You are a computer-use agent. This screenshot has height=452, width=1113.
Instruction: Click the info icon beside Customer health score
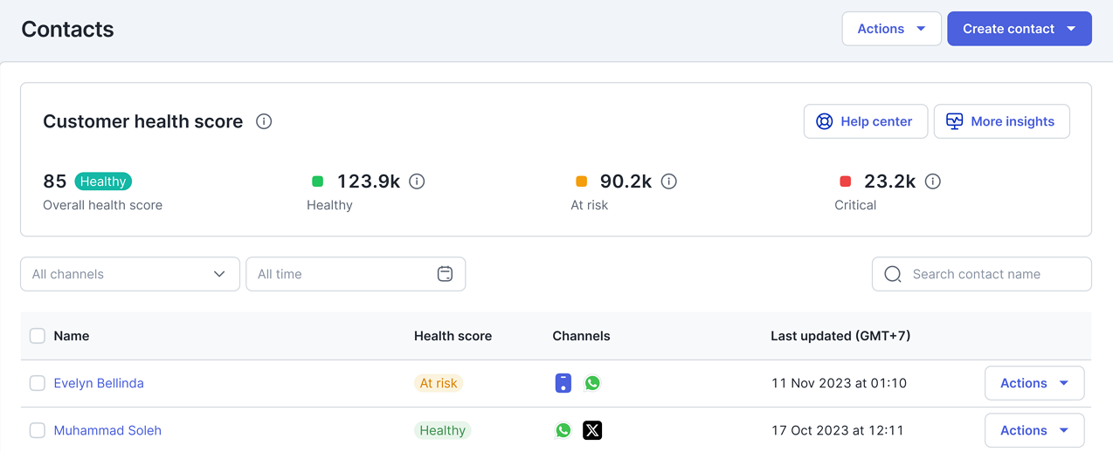(x=264, y=121)
